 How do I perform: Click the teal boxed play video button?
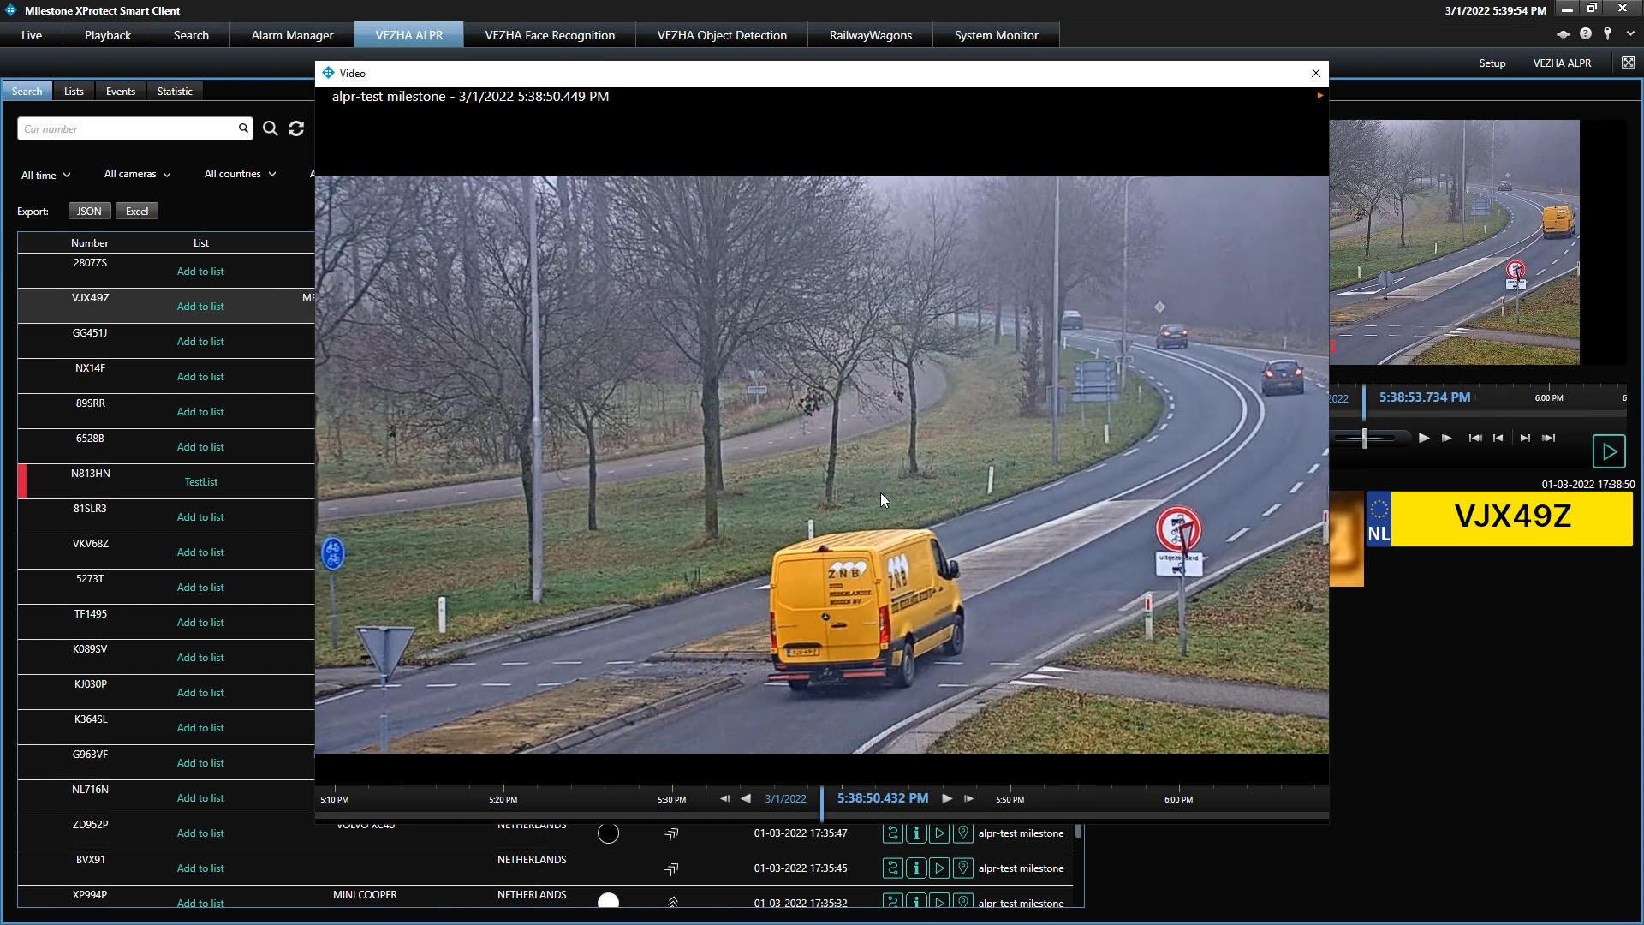click(x=1609, y=451)
